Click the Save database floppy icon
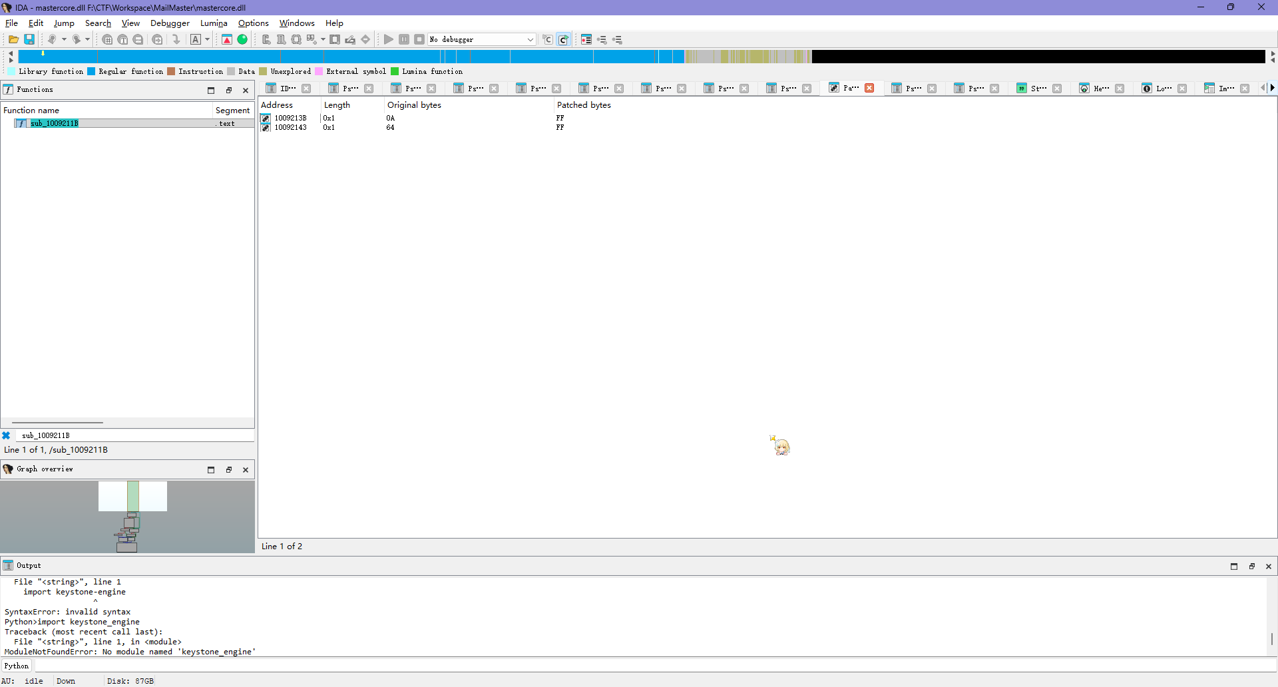 pos(29,40)
